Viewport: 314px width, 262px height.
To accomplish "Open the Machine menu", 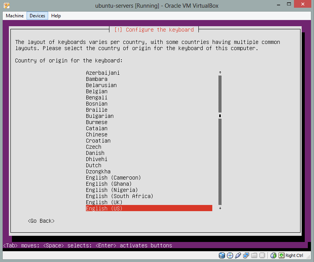I will point(15,16).
